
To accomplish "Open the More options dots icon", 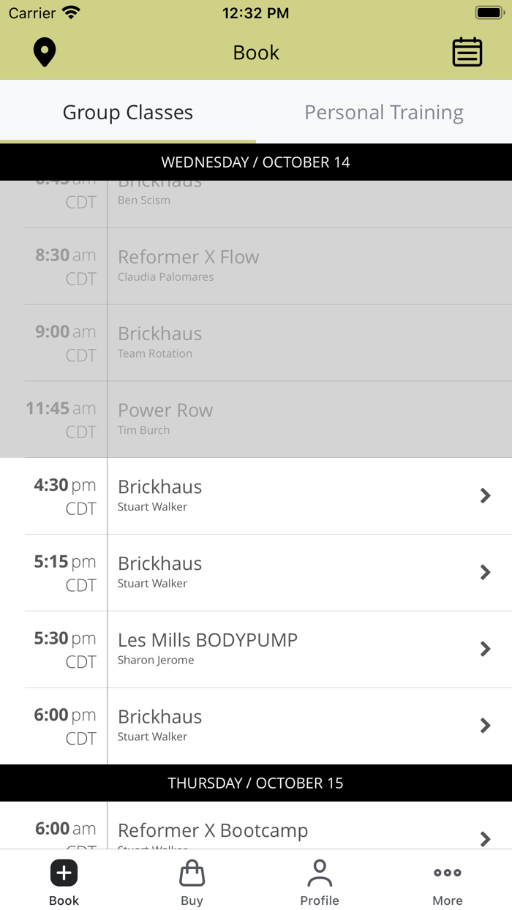I will pos(447,873).
